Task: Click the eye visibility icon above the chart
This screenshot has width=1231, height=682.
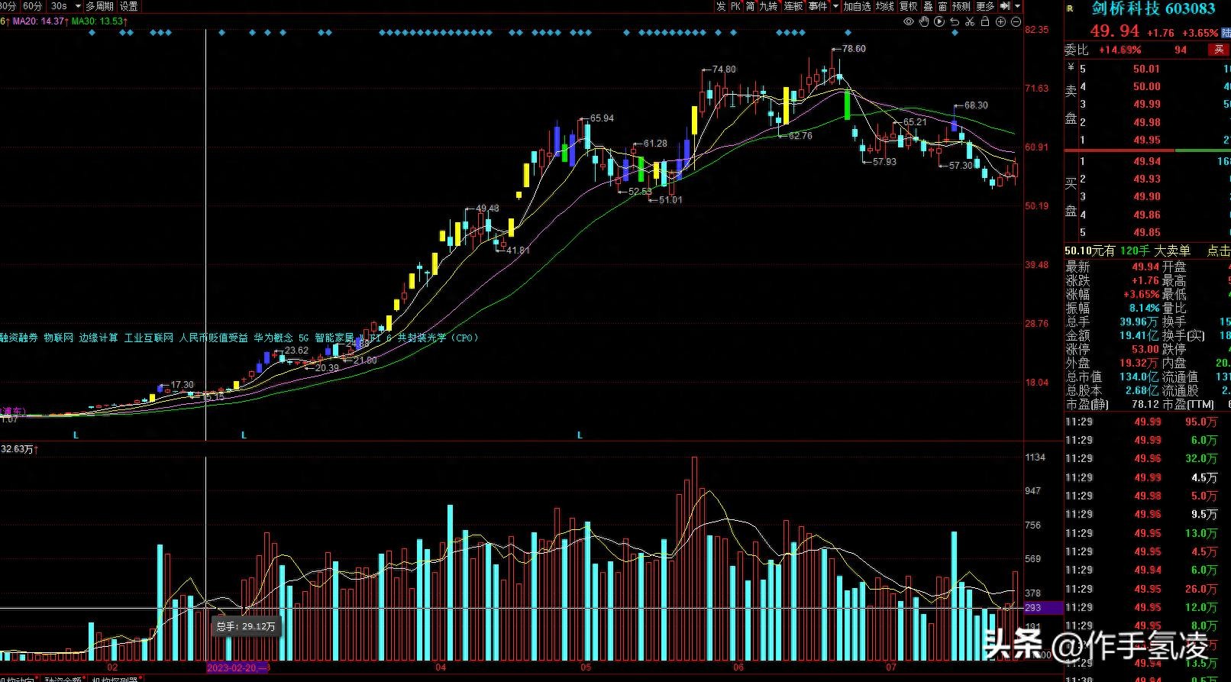Action: [909, 22]
